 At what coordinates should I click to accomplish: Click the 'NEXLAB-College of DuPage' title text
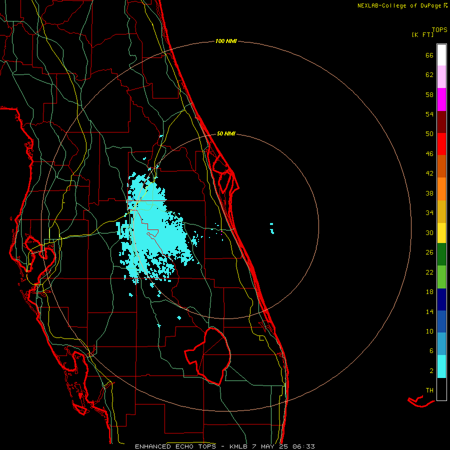[x=399, y=5]
